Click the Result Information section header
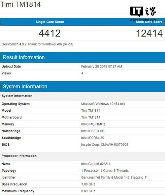165x195 pixels. [24, 57]
